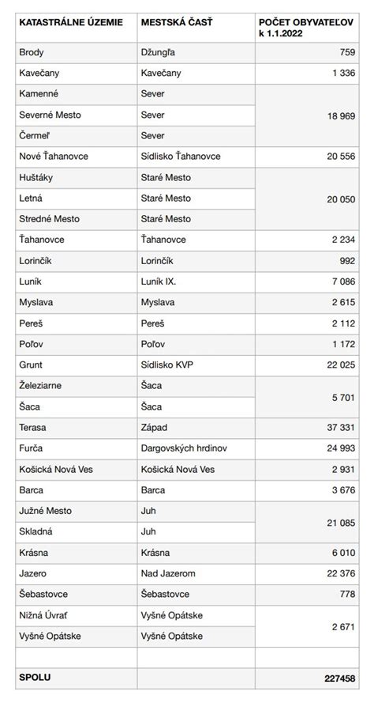
Task: Select the Sídlisko Ťahanovce cell
Action: pyautogui.click(x=196, y=157)
